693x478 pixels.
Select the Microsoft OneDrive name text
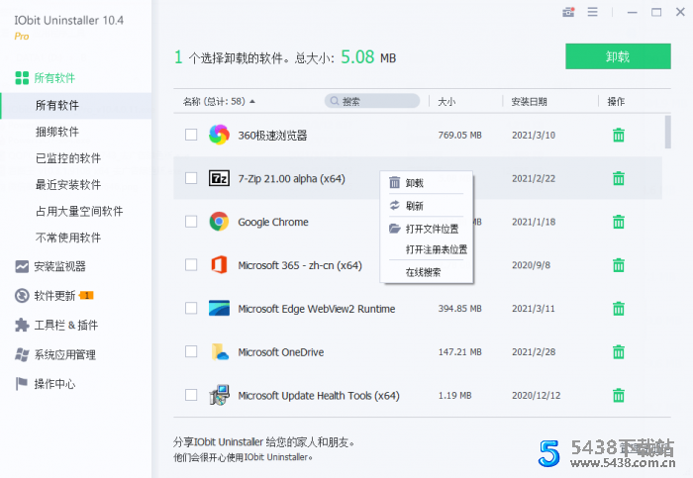pyautogui.click(x=280, y=352)
